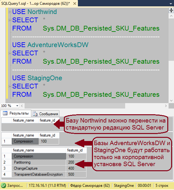Click the editor split-window handle icon

[x=171, y=10]
